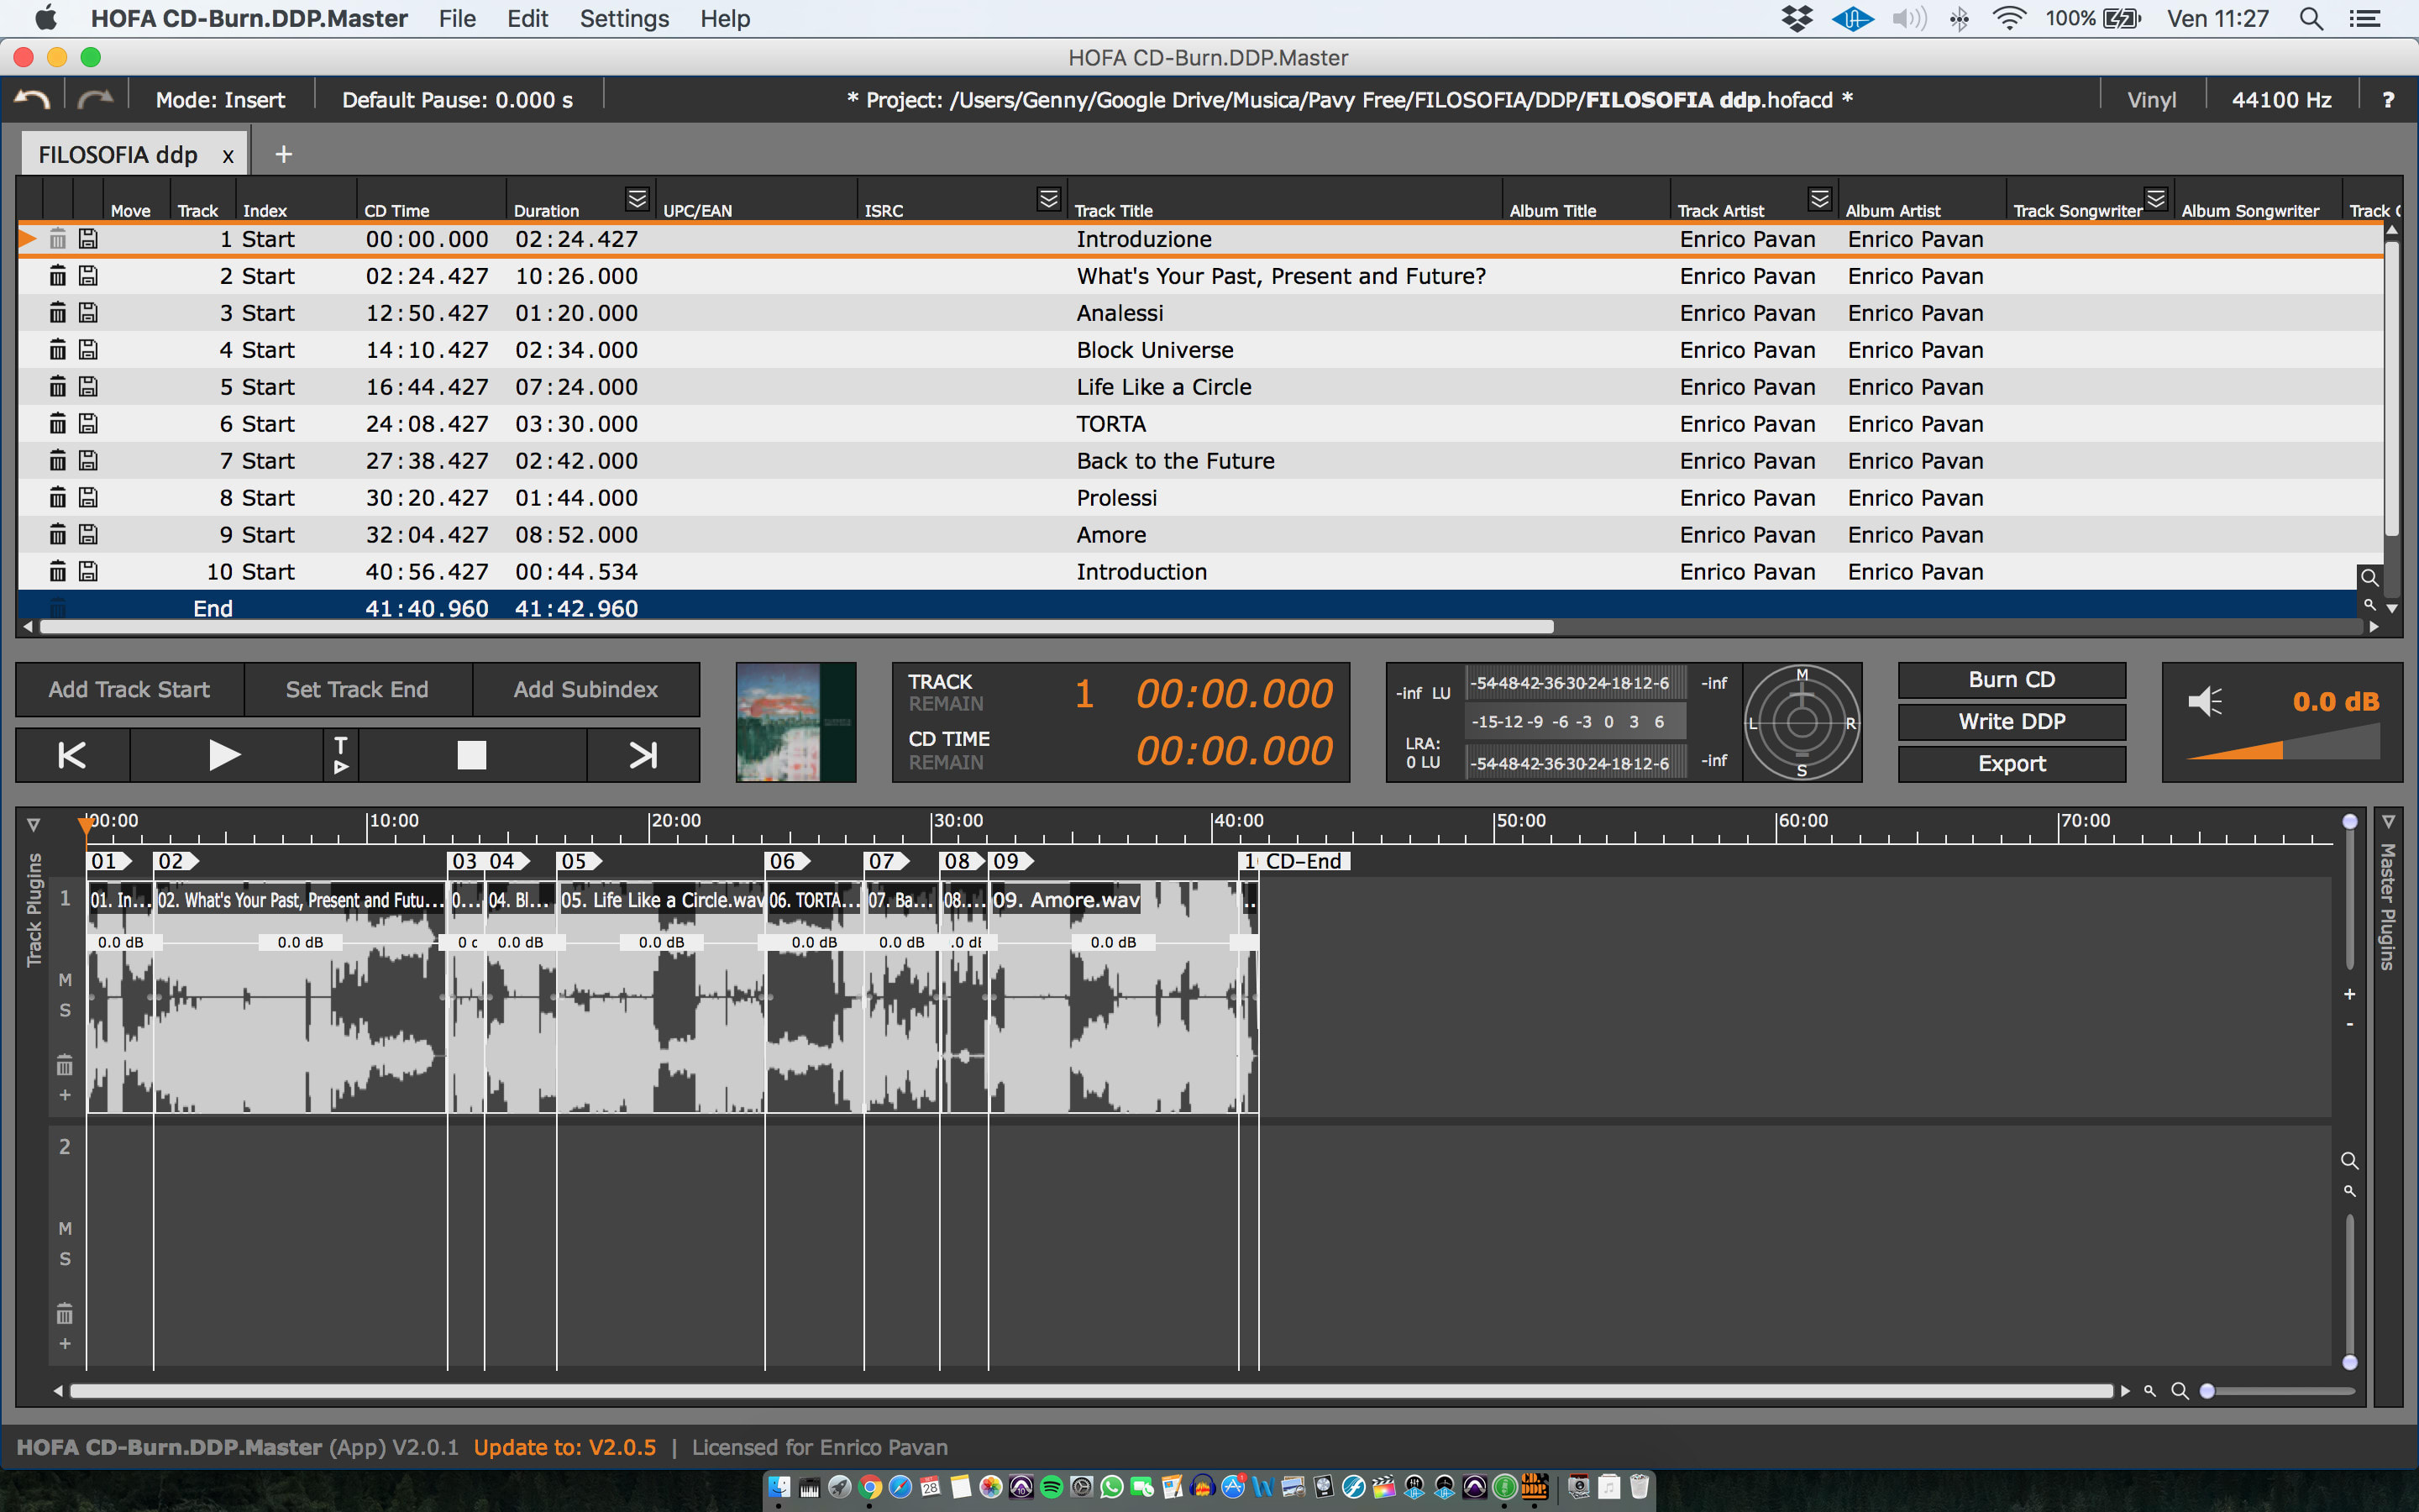Click save icon for Life Like a Circle
This screenshot has width=2419, height=1512.
point(88,386)
